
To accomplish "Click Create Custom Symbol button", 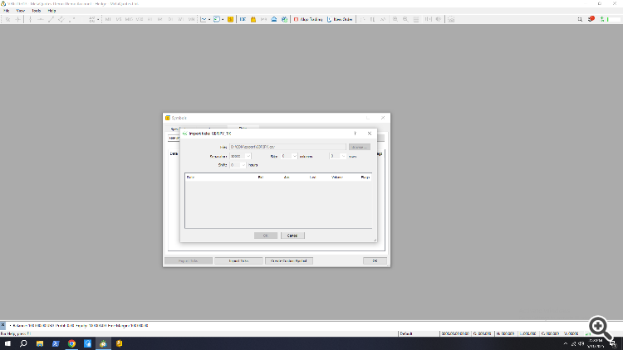I will point(289,260).
